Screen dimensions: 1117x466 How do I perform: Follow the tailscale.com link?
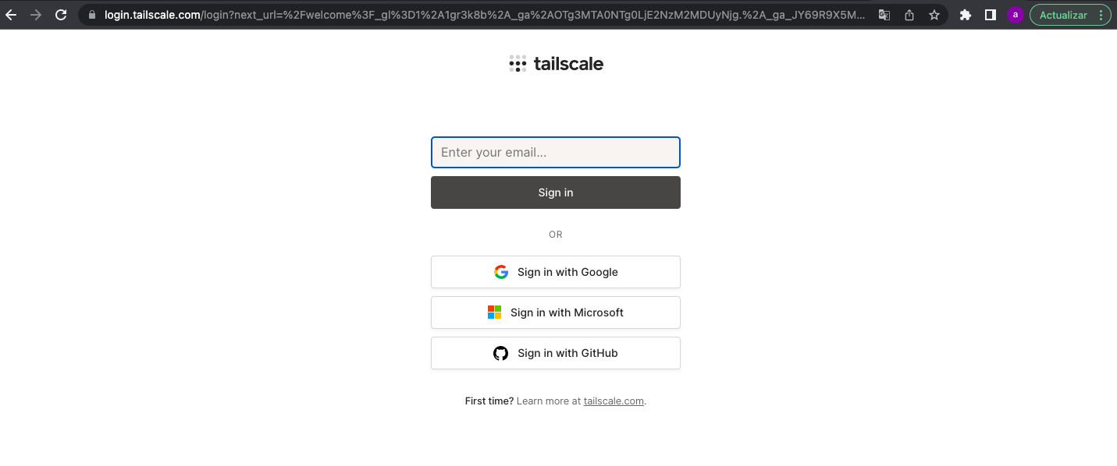pyautogui.click(x=614, y=401)
